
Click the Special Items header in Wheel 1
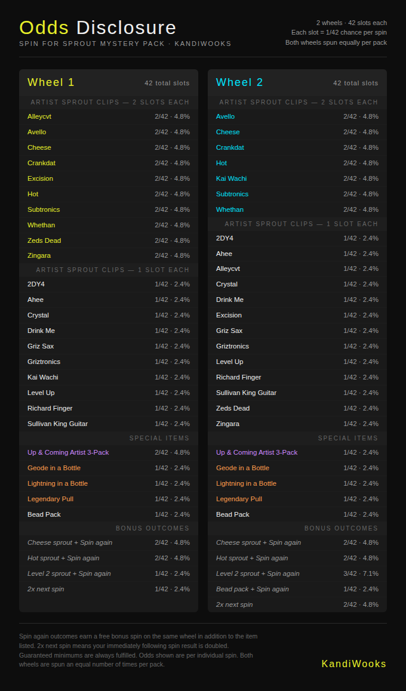tap(159, 439)
